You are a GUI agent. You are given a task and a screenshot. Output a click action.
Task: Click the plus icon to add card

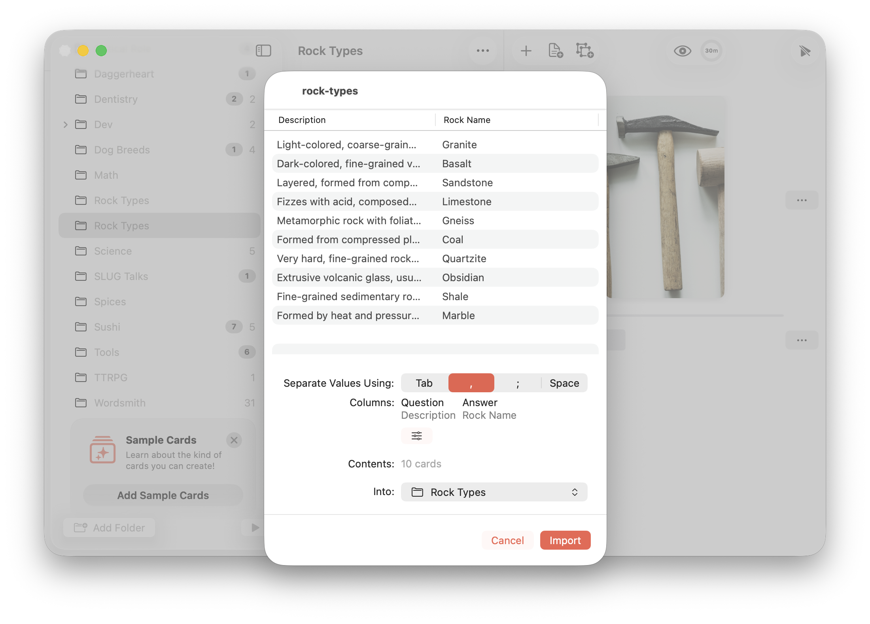click(x=526, y=51)
